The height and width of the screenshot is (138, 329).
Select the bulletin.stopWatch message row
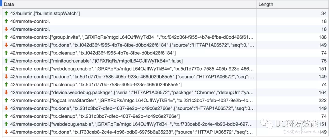click(x=164, y=14)
